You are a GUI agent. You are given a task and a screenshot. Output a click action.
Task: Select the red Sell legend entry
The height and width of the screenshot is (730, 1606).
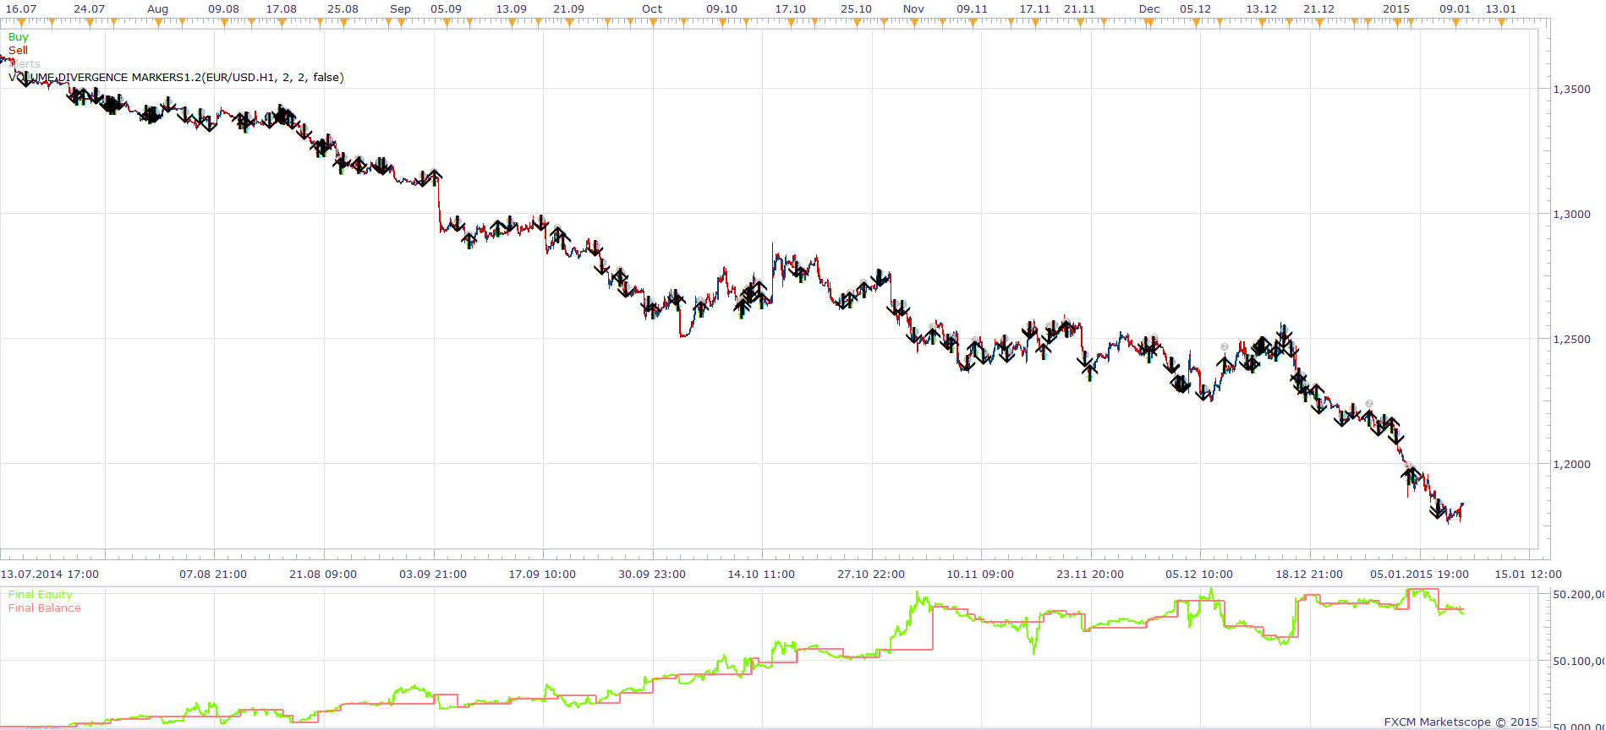tap(18, 51)
